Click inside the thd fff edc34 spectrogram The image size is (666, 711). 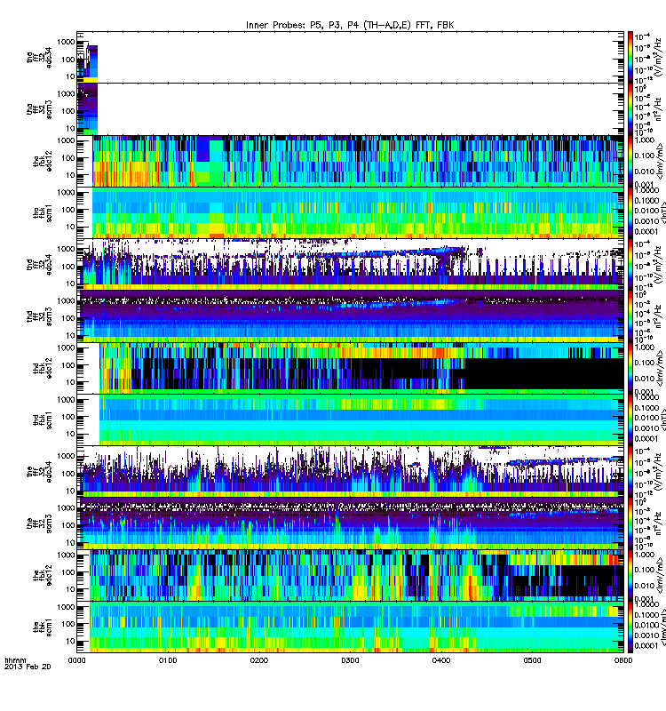350,264
